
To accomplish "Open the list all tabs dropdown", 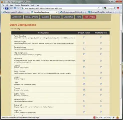I will point(121,12).
